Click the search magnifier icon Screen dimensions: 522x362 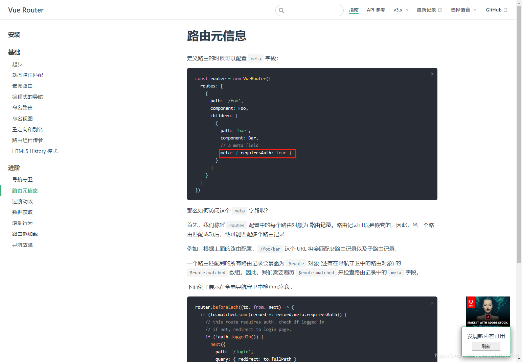click(x=281, y=10)
